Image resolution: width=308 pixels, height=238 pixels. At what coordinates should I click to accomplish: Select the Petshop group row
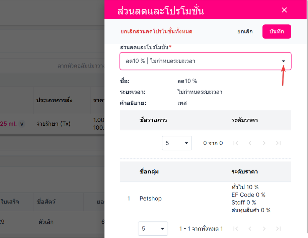tap(205, 199)
